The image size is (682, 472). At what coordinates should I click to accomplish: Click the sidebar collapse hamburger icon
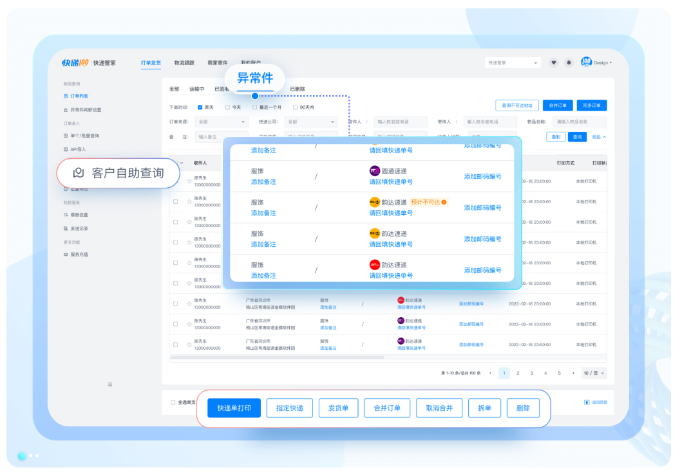pyautogui.click(x=110, y=385)
